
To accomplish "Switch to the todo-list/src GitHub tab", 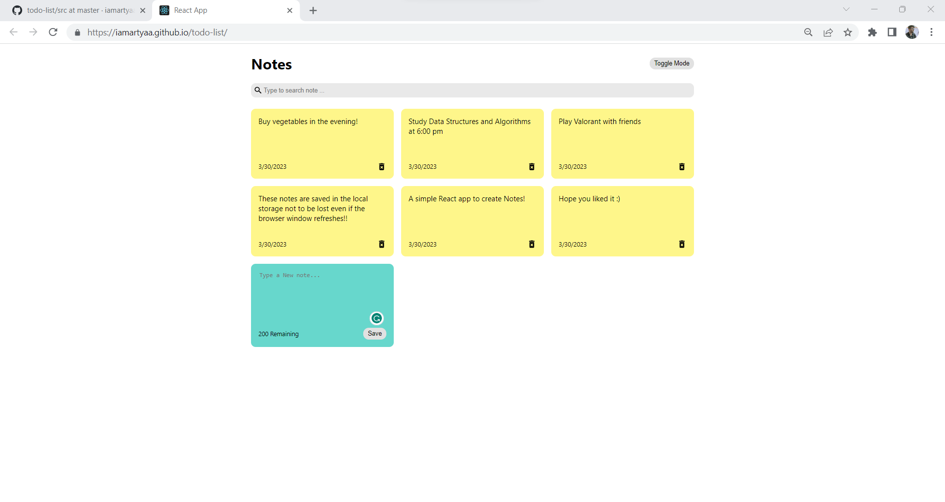I will [79, 10].
